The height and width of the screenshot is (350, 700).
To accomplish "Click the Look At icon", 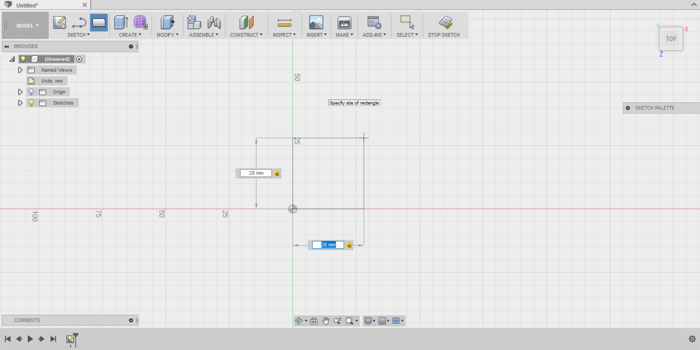I will coord(314,321).
